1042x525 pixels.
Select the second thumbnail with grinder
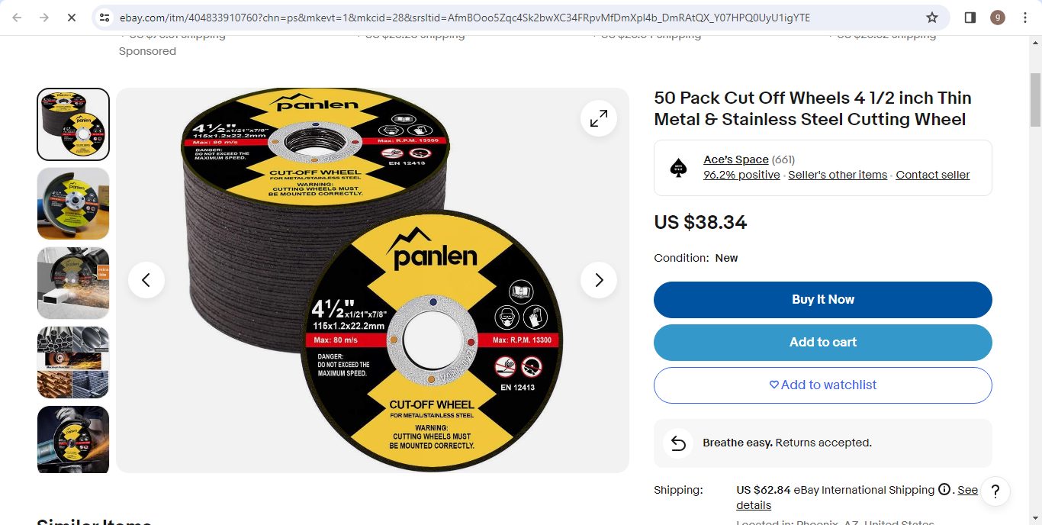click(x=73, y=204)
